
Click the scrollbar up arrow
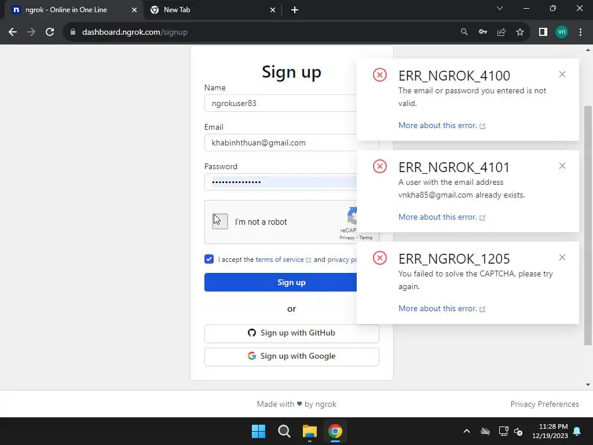point(588,50)
